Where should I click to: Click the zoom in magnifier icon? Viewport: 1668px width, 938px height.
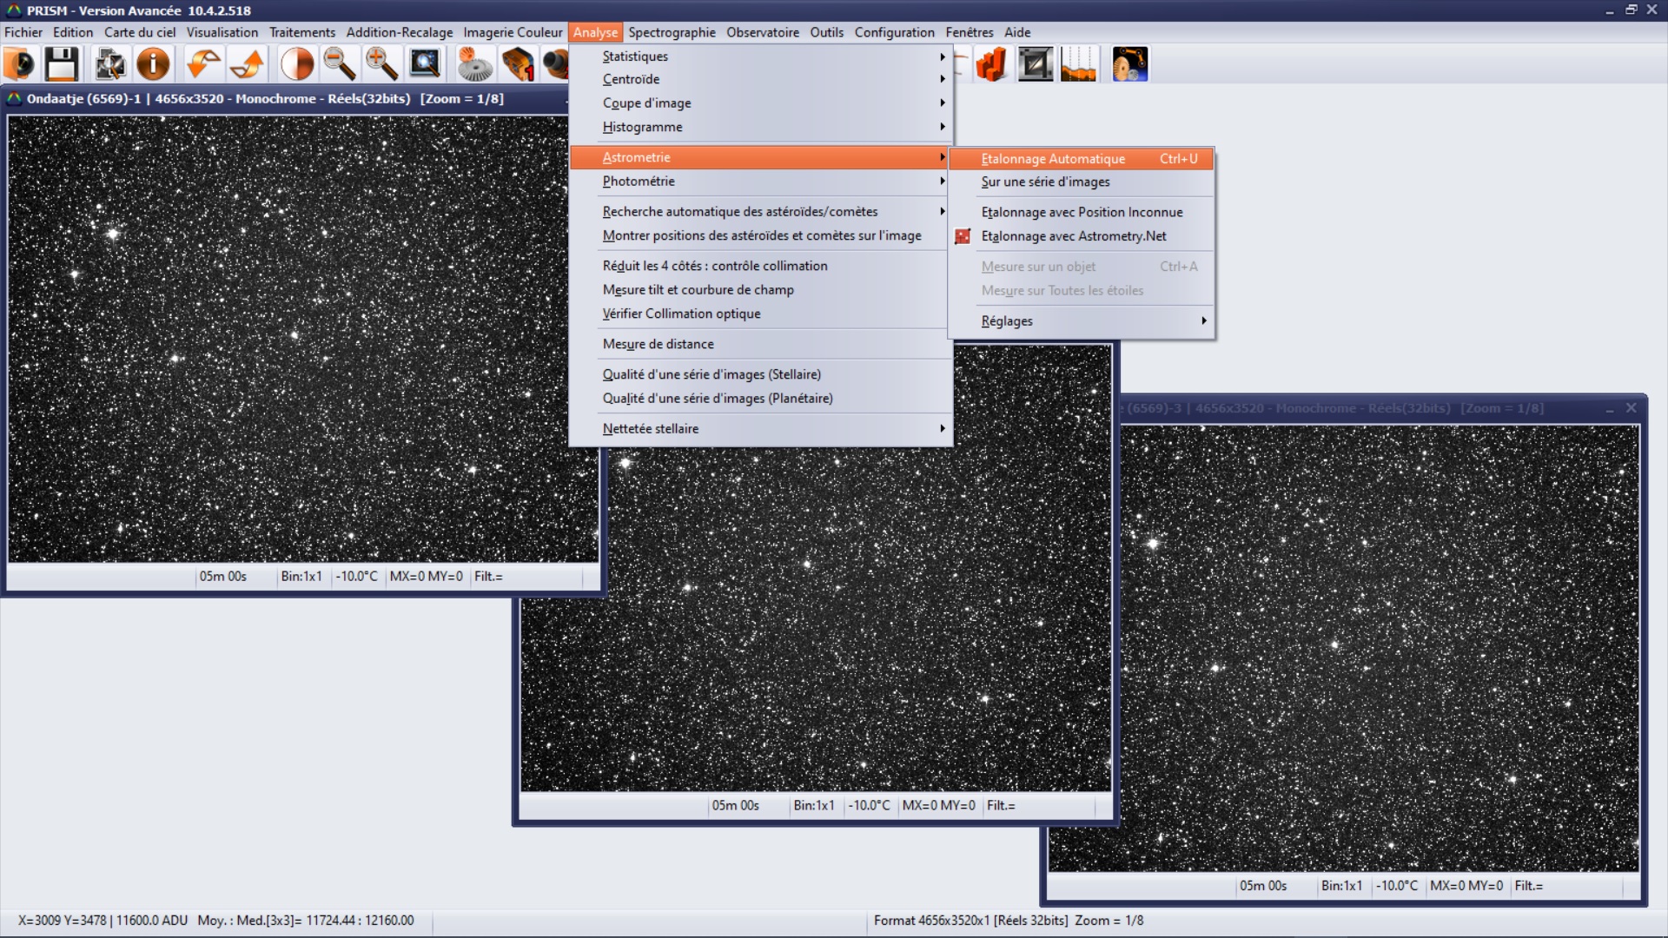point(381,64)
